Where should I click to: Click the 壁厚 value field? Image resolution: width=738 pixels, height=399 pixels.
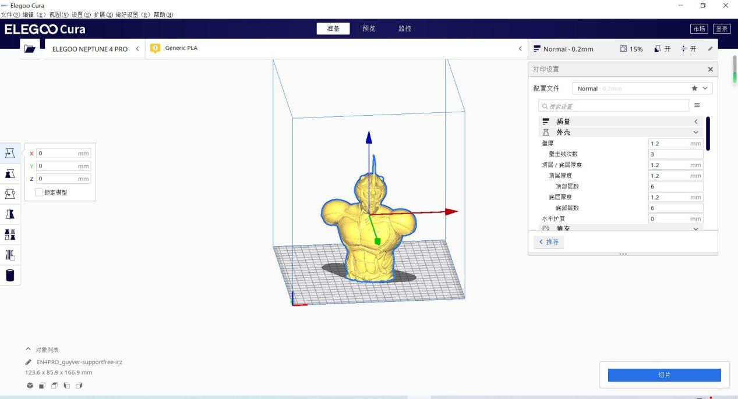click(x=676, y=143)
